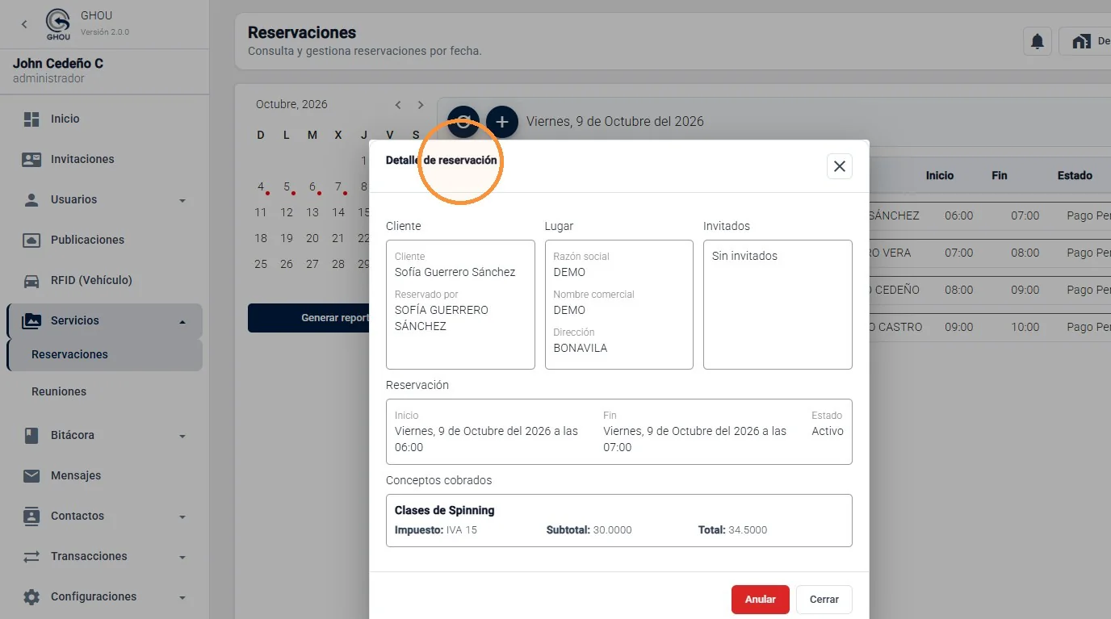Viewport: 1111px width, 619px height.
Task: Expand the Usuarios submenu arrow
Action: pyautogui.click(x=182, y=200)
